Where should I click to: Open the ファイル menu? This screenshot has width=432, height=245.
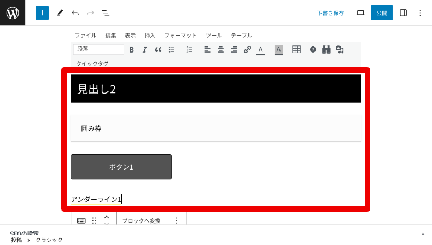pos(86,36)
